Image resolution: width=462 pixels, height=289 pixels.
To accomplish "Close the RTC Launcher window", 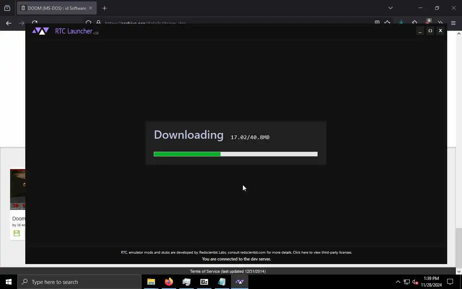I will 440,31.
